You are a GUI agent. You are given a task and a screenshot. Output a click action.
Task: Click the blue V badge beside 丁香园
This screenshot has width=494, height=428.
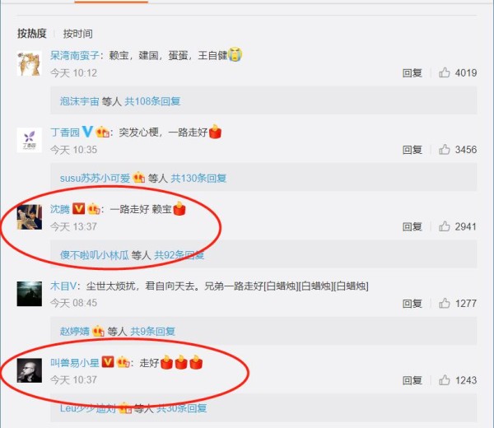pos(87,132)
